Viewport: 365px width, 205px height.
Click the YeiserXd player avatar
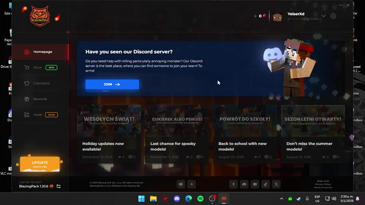[277, 17]
